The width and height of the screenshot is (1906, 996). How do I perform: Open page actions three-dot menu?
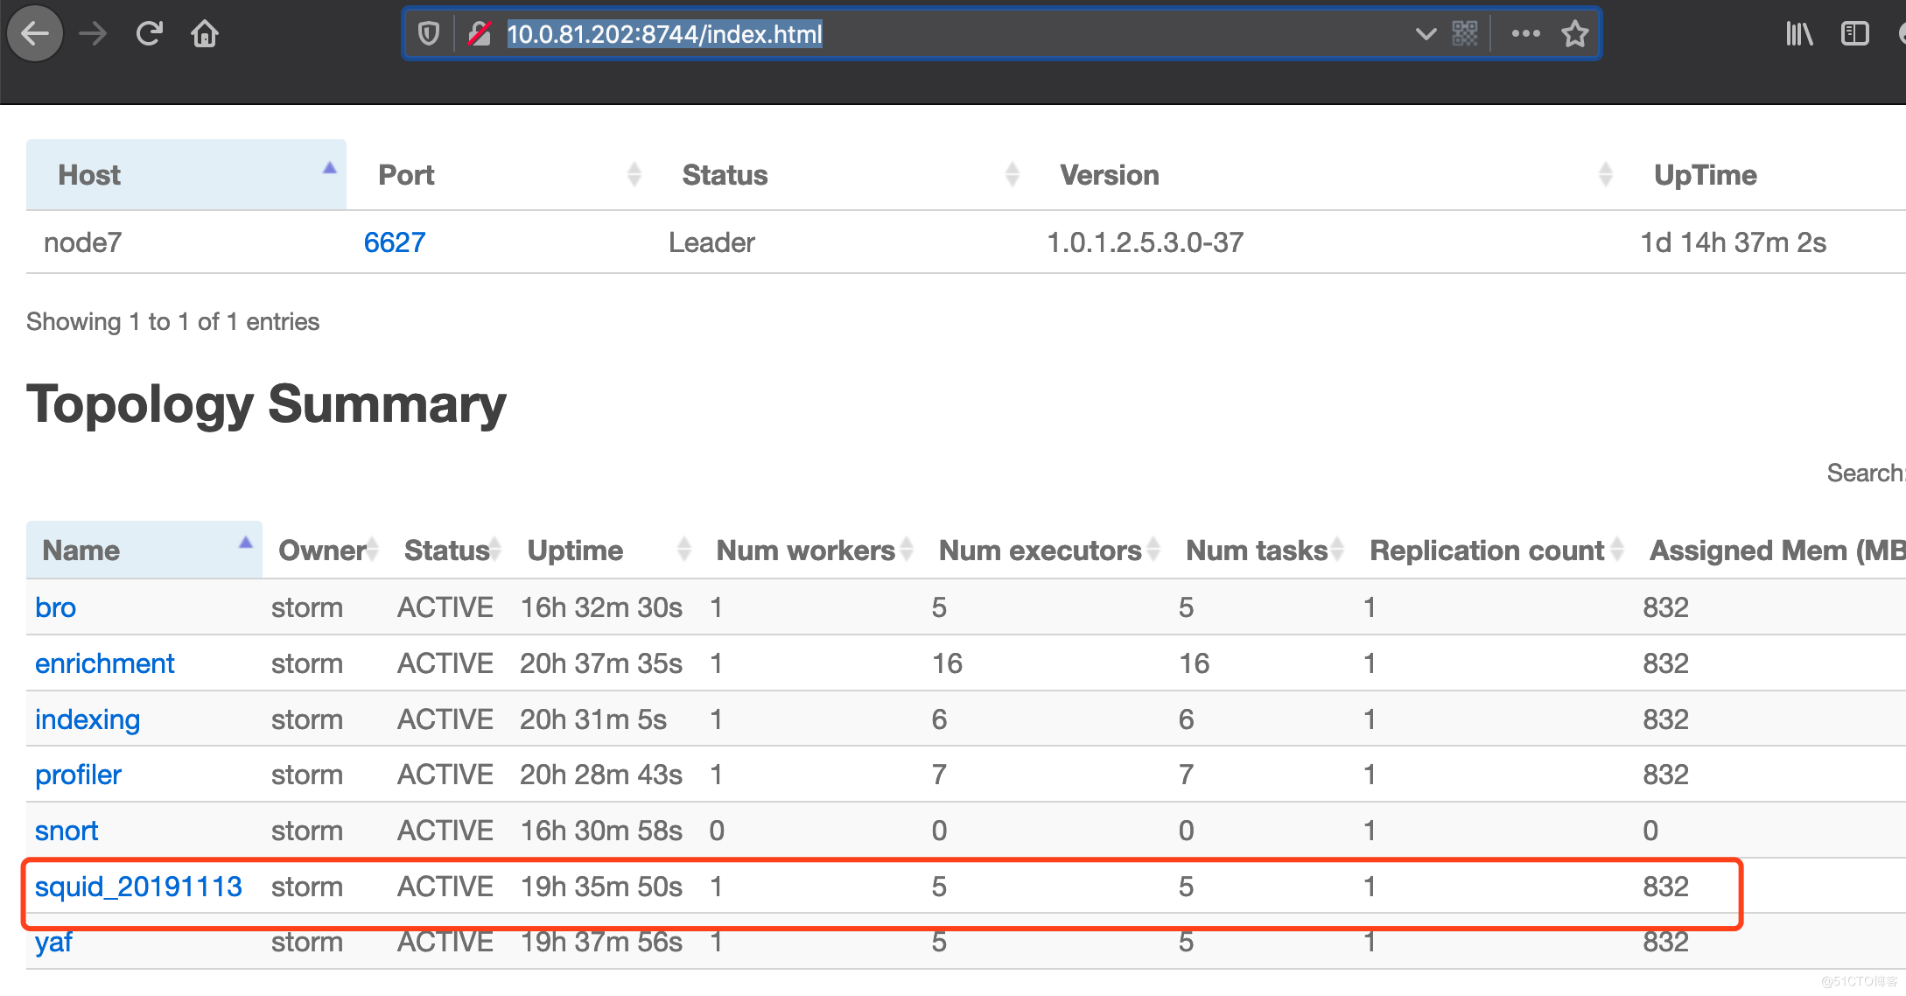pyautogui.click(x=1525, y=34)
